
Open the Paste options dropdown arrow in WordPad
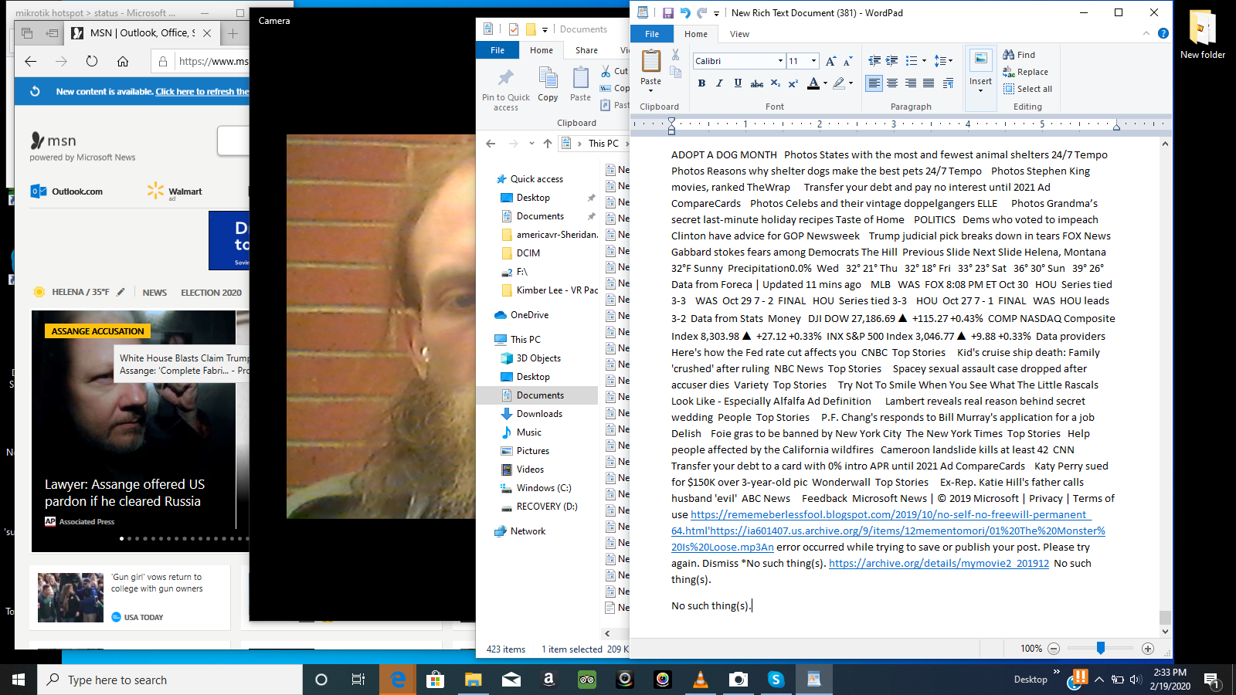(x=650, y=90)
